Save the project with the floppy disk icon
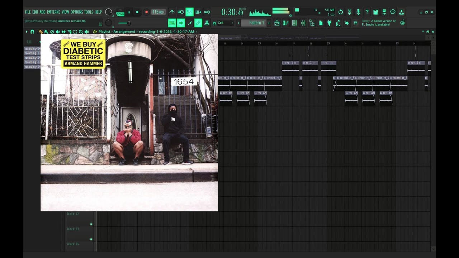459x258 pixels. click(x=375, y=12)
